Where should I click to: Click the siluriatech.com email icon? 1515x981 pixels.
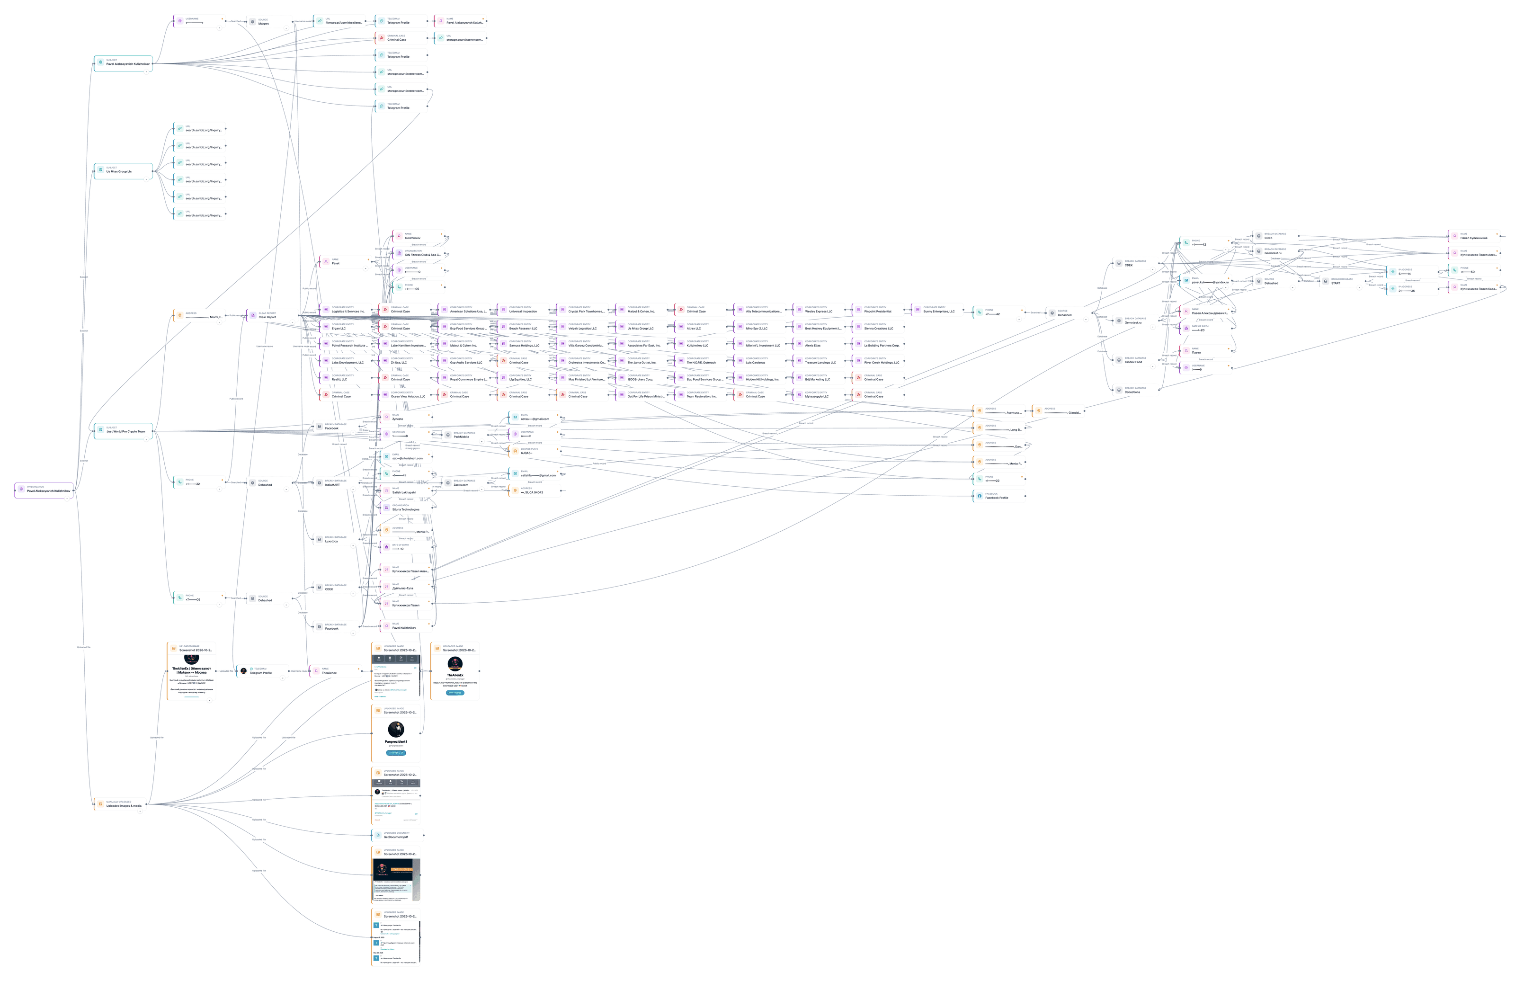[x=386, y=456]
